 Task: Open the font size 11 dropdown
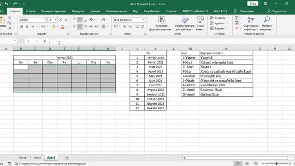pyautogui.click(x=56, y=20)
